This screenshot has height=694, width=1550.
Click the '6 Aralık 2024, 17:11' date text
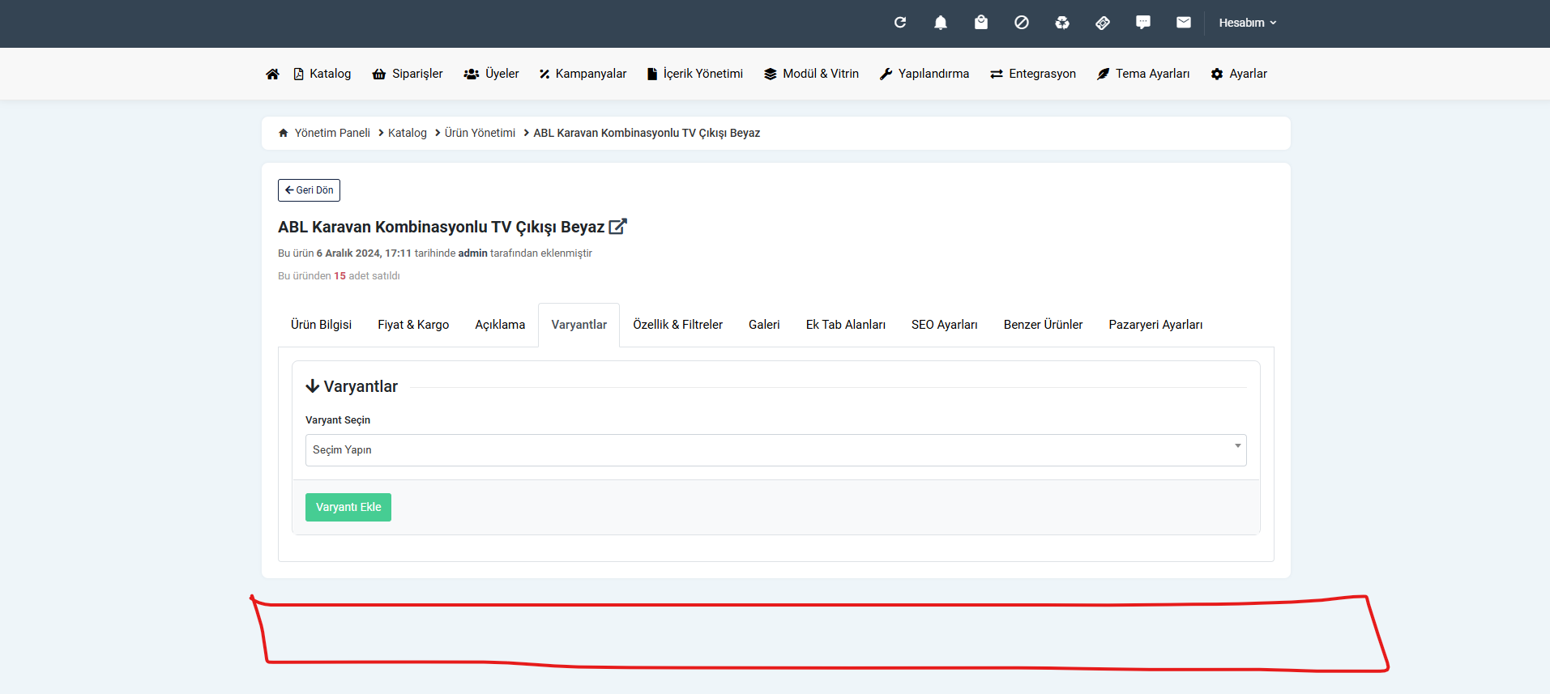364,253
